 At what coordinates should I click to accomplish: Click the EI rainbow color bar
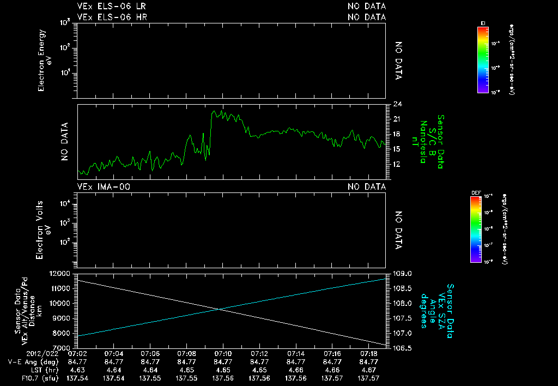(x=483, y=60)
